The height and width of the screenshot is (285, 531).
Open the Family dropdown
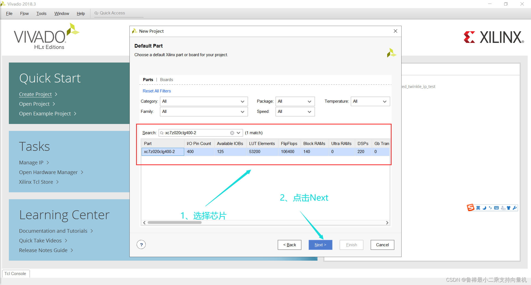[x=204, y=112]
